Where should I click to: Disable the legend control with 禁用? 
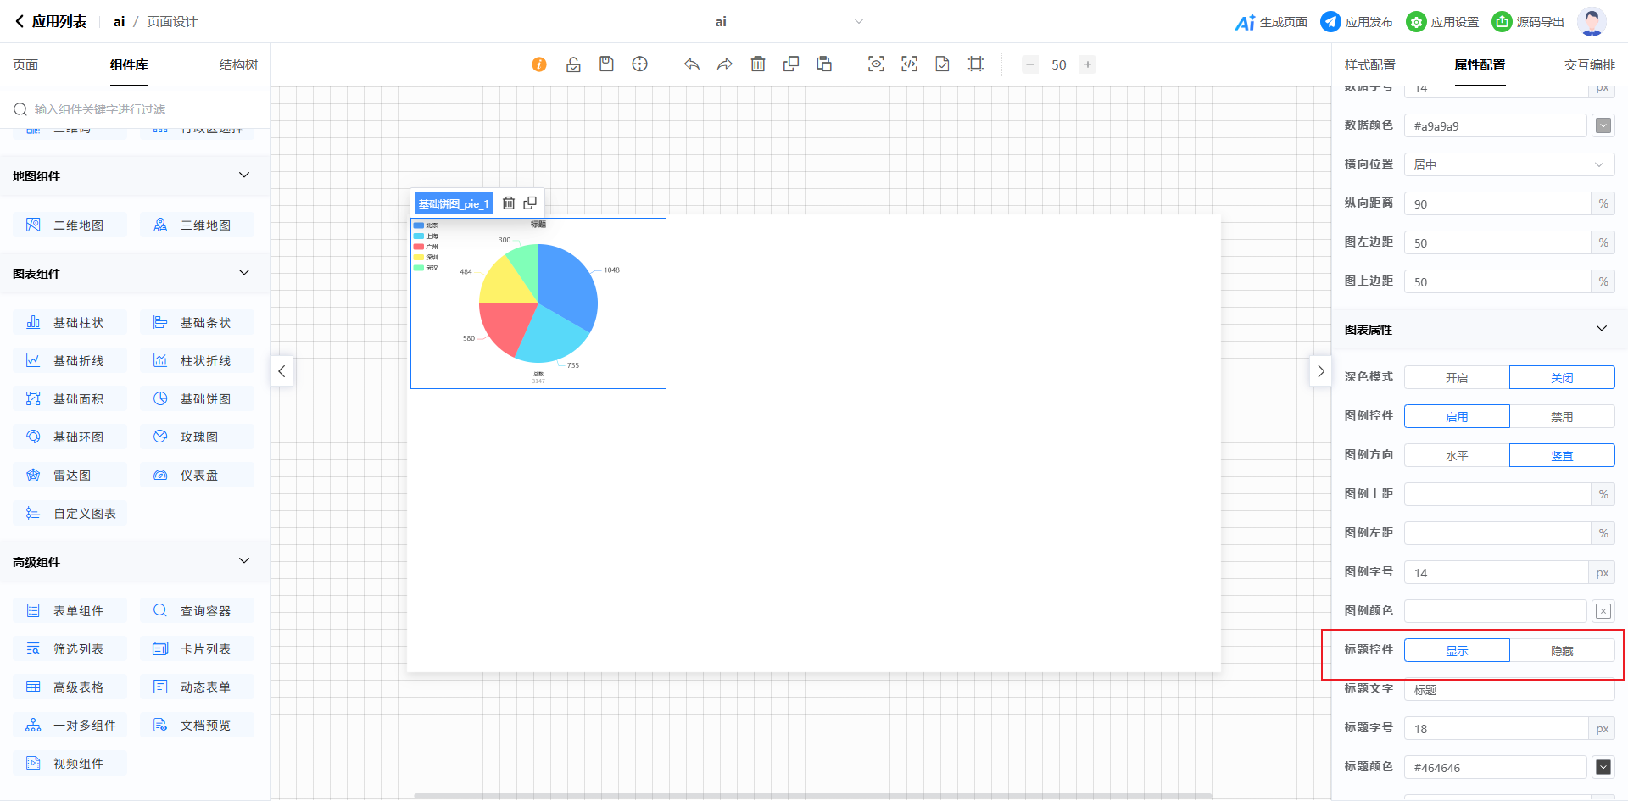click(x=1561, y=417)
